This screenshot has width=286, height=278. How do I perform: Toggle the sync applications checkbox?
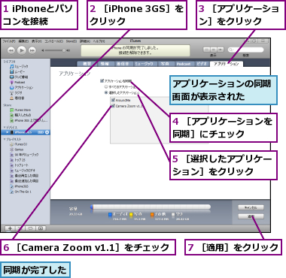tap(102, 80)
